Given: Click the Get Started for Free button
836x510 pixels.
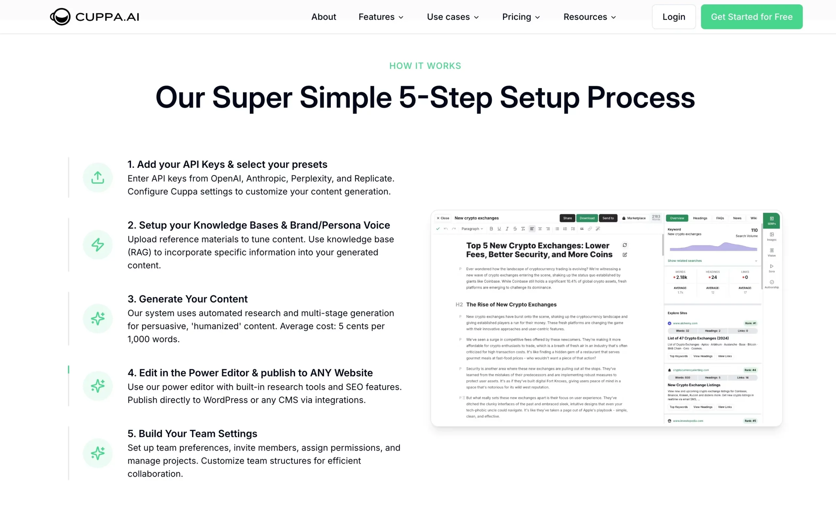Looking at the screenshot, I should click(x=751, y=16).
